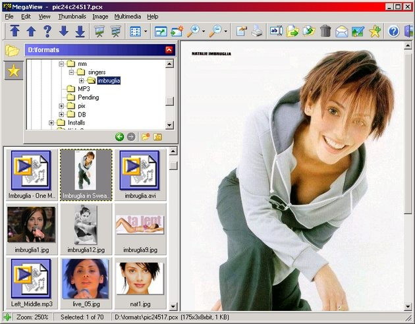This screenshot has height=324, width=415.
Task: Add to favorites with yellow star toolbar icon
Action: pos(375,31)
